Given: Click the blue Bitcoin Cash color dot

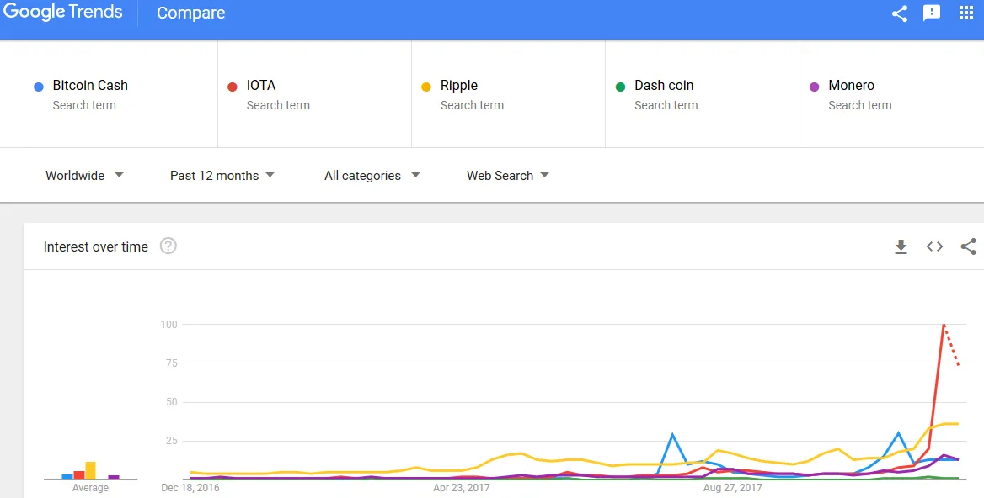Looking at the screenshot, I should [39, 87].
